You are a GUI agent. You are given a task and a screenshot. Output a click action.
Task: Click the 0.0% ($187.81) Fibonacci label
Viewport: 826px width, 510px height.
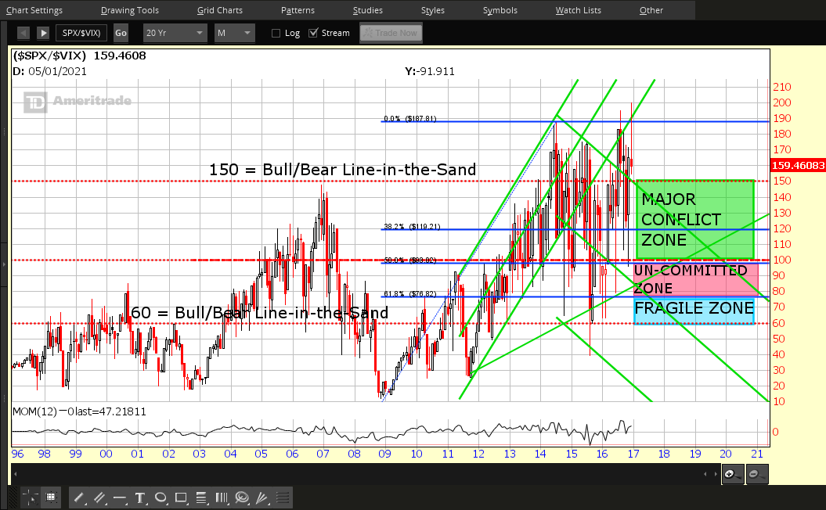click(409, 119)
